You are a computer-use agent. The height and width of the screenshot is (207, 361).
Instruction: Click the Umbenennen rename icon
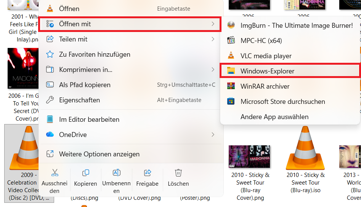(117, 173)
